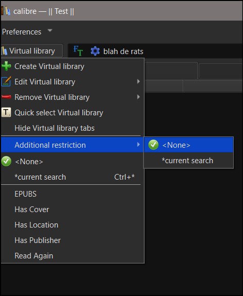Viewport: 243px width, 296px height.
Task: Click the red minus Remove icon
Action: click(x=6, y=97)
